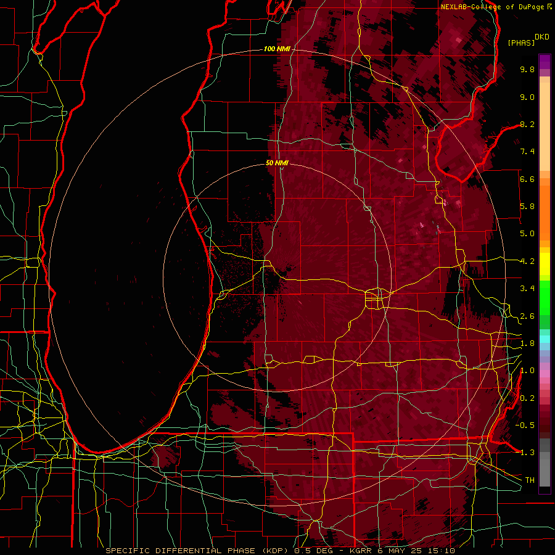
Task: Click the 6 MAY 25 15:10 timestamp
Action: [417, 551]
